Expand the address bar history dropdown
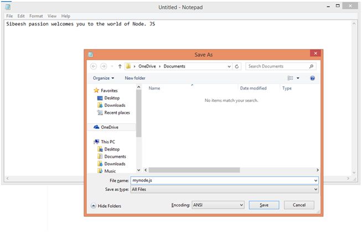The width and height of the screenshot is (362, 233). pos(229,66)
